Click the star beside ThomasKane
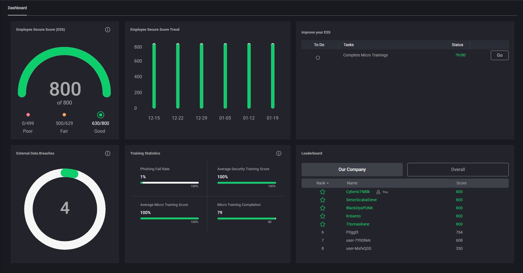The image size is (523, 273). [323, 224]
